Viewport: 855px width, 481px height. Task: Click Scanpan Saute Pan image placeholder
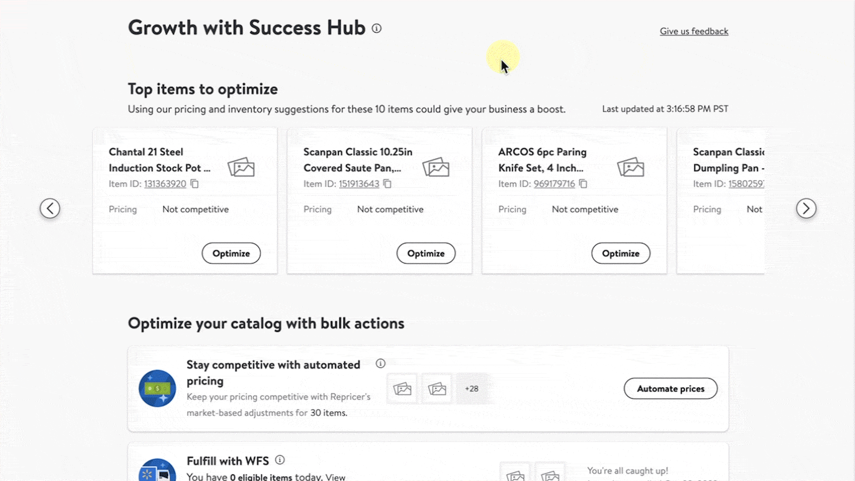point(436,167)
